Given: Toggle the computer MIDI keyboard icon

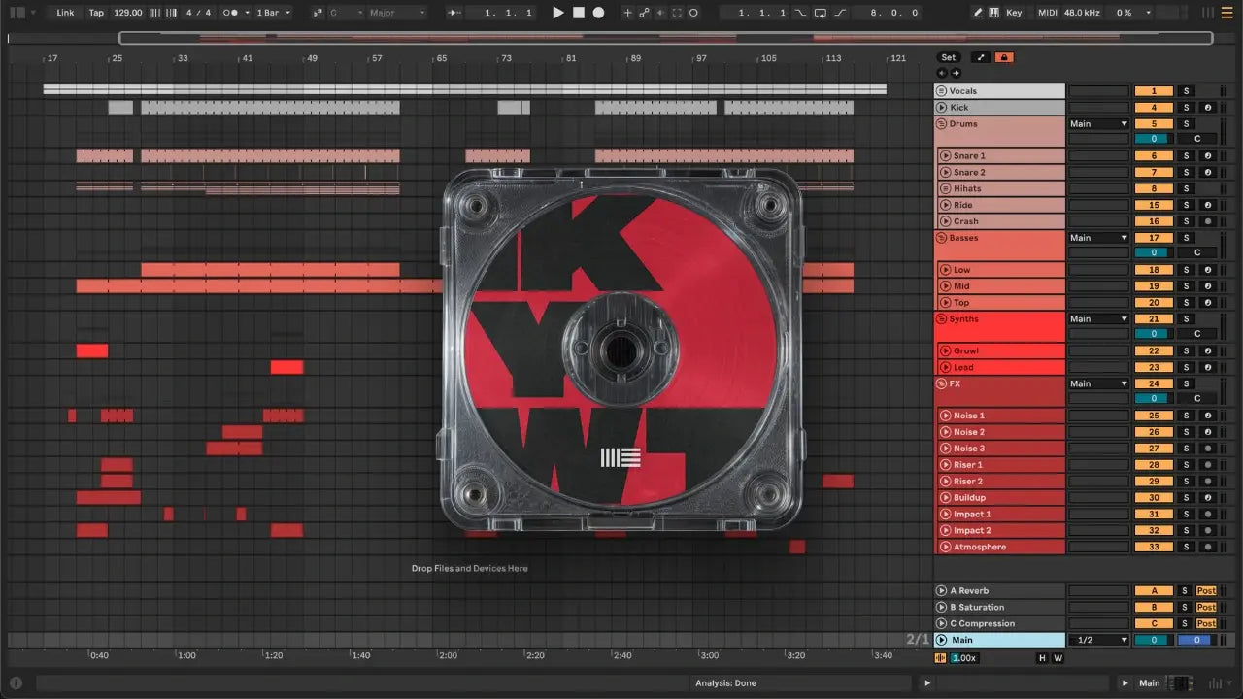Looking at the screenshot, I should (993, 13).
